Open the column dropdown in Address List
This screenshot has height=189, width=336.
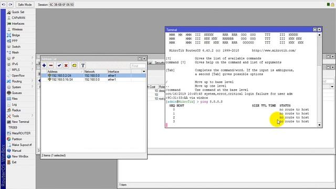[x=144, y=71]
